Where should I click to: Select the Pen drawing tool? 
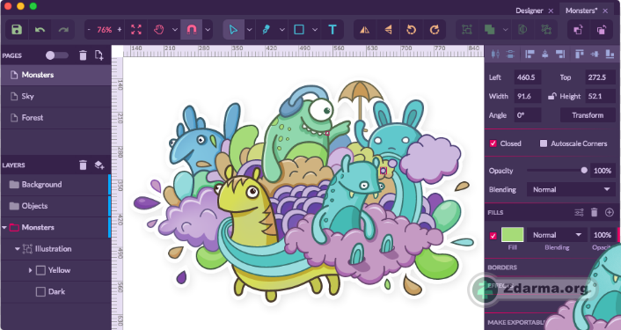267,30
